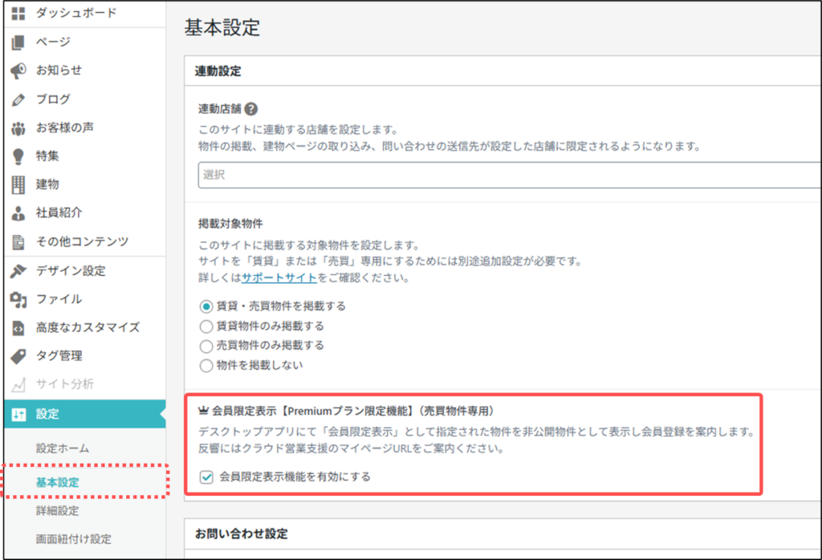The width and height of the screenshot is (822, 560).
Task: Click the ダッシュボード grid icon
Action: click(x=18, y=14)
